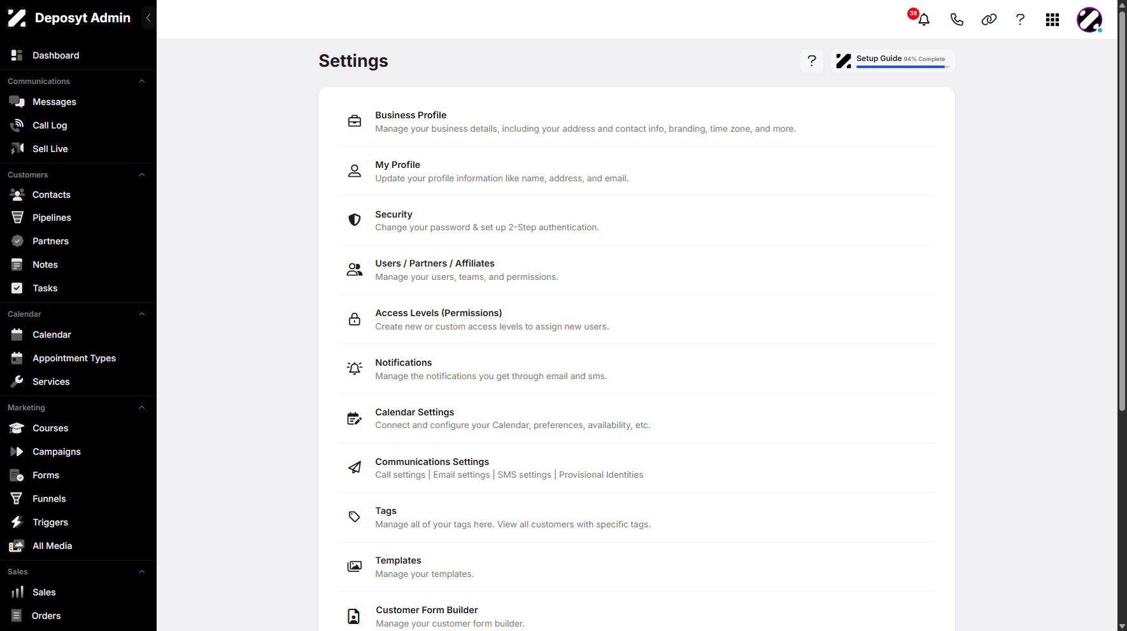
Task: Open Users / Partners / Affiliates settings
Action: (637, 270)
